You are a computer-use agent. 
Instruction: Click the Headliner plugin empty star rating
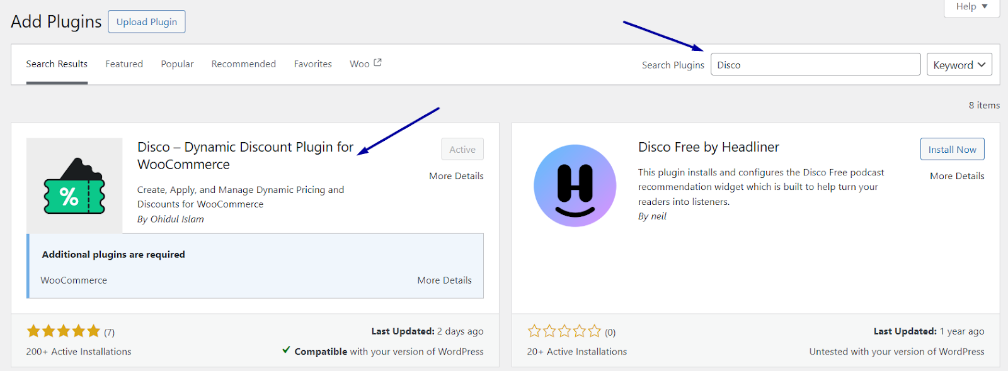pos(564,331)
